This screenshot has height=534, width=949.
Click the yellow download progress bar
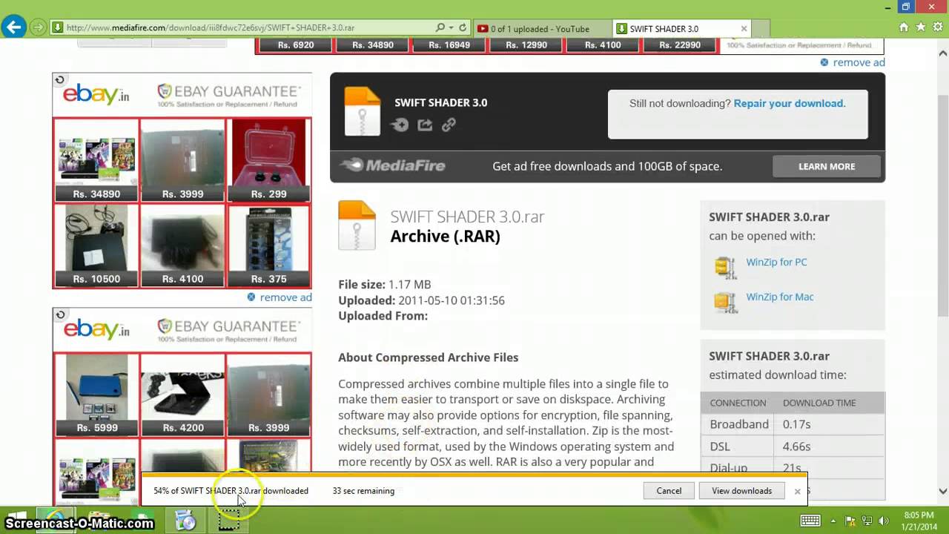point(474,475)
